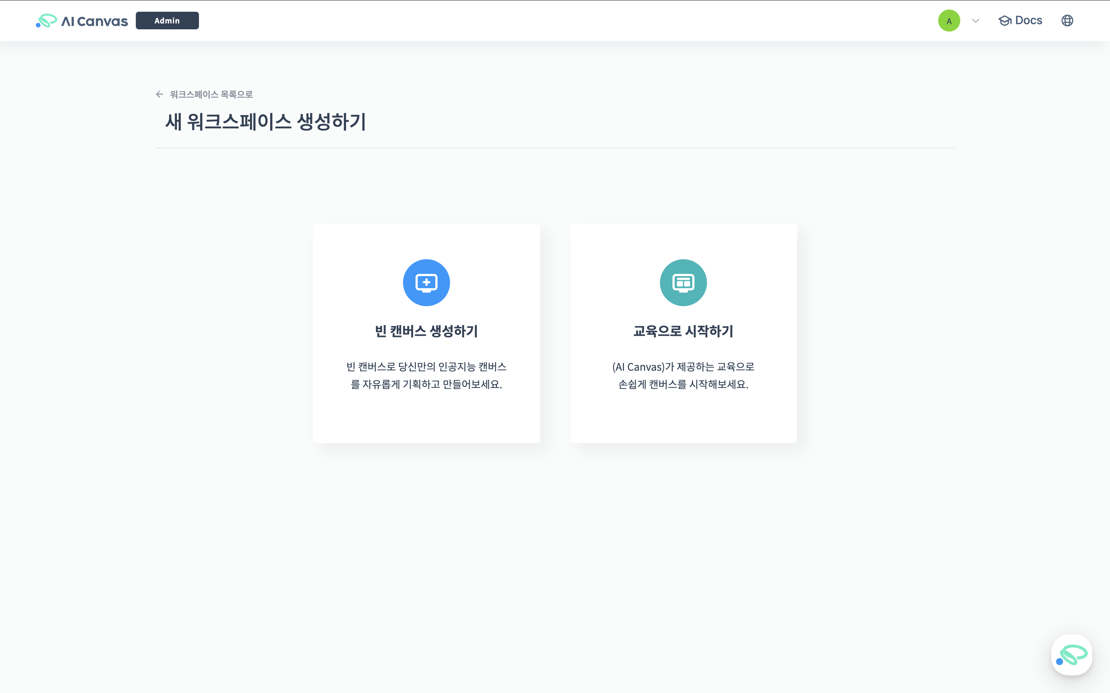Click the AI Canvas logo icon
Image resolution: width=1110 pixels, height=693 pixels.
[46, 21]
